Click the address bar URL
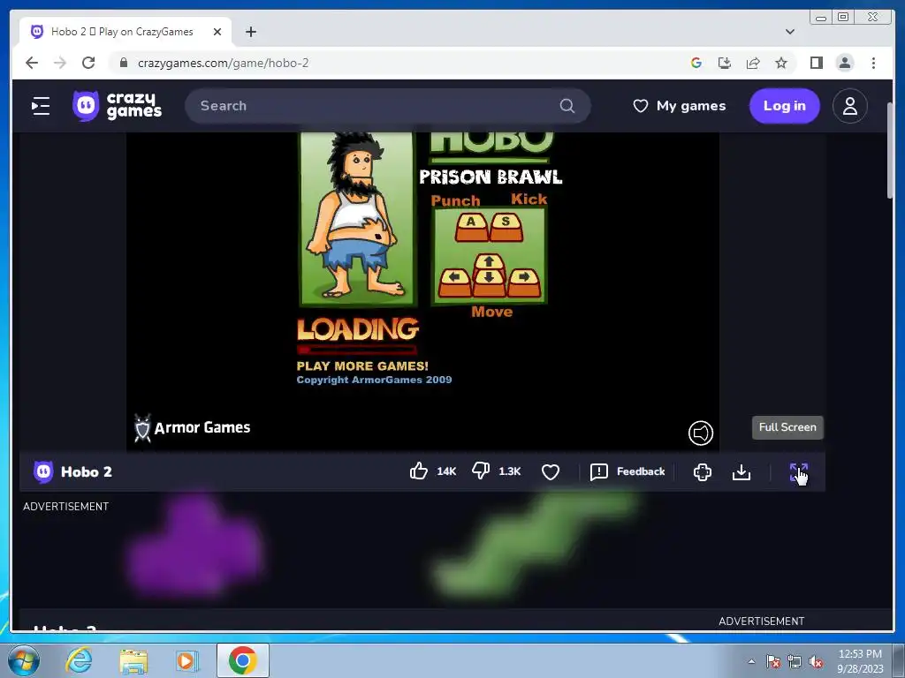 [224, 63]
